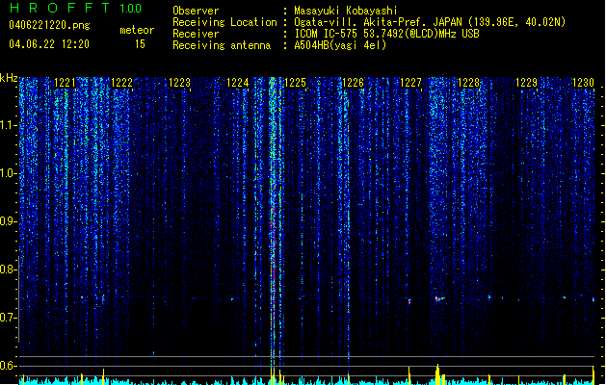Click the 1221 time marker
The image size is (606, 385).
(x=65, y=83)
